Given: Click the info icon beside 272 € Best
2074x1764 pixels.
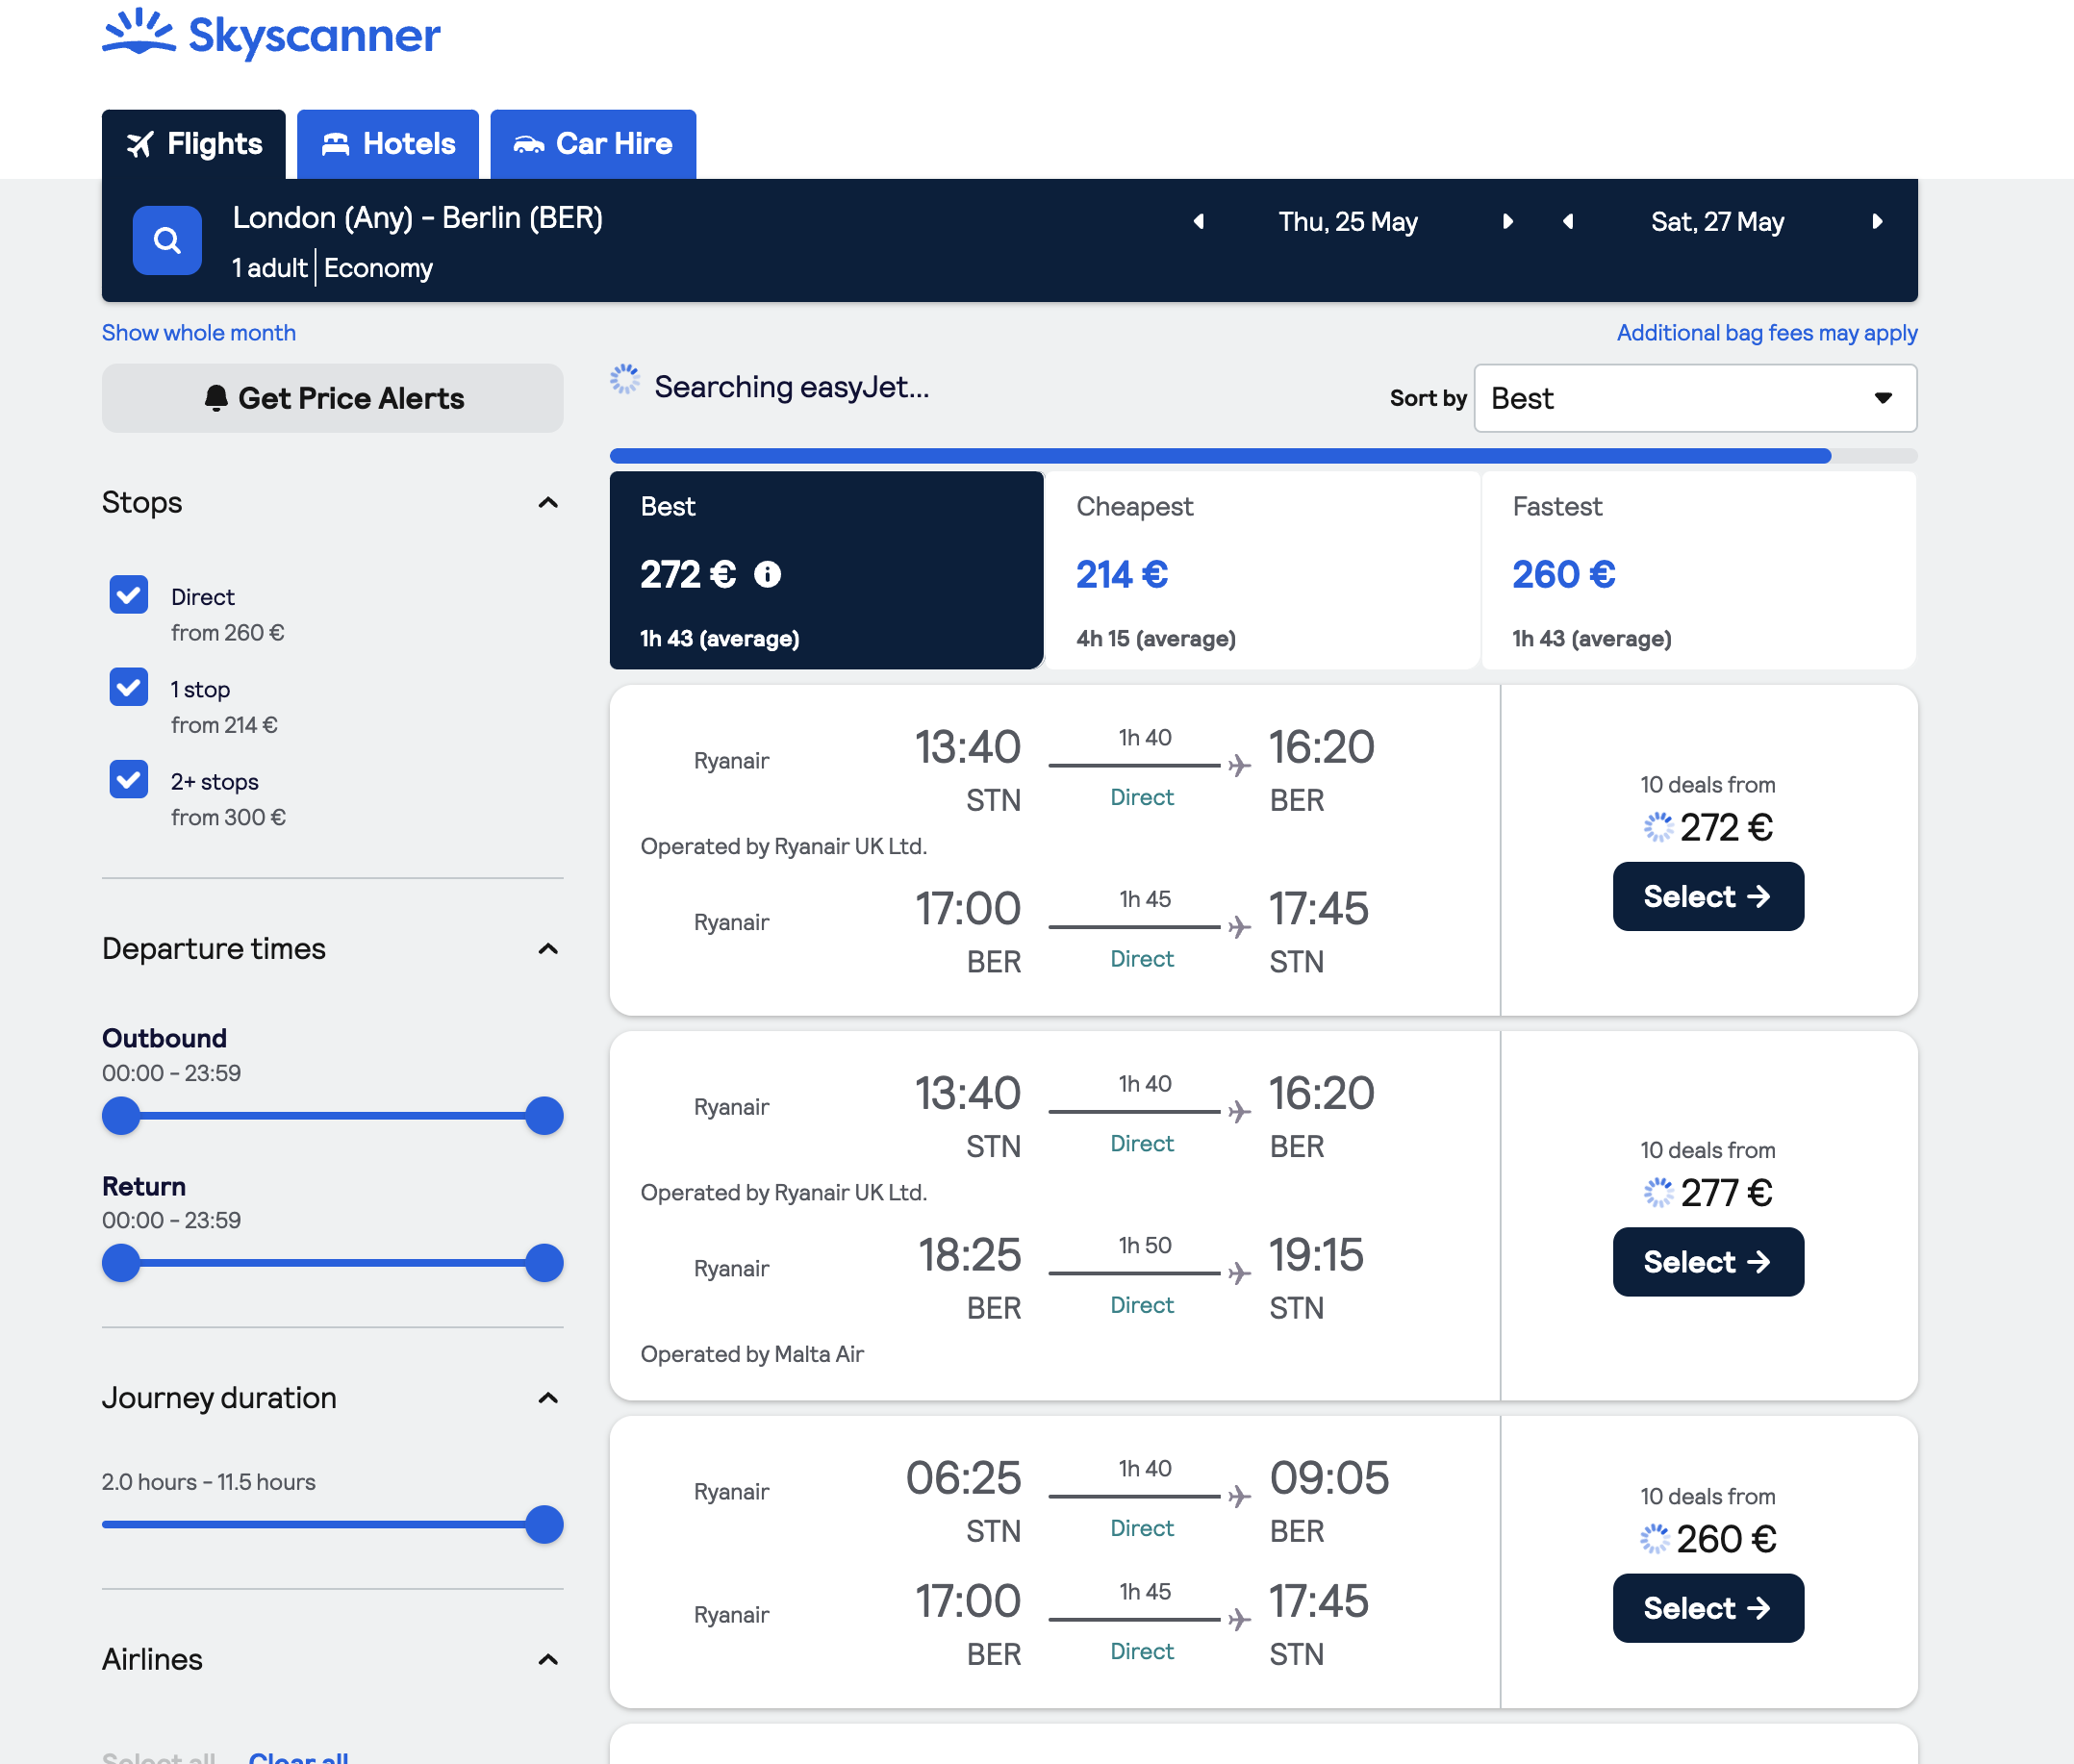Looking at the screenshot, I should (x=767, y=574).
